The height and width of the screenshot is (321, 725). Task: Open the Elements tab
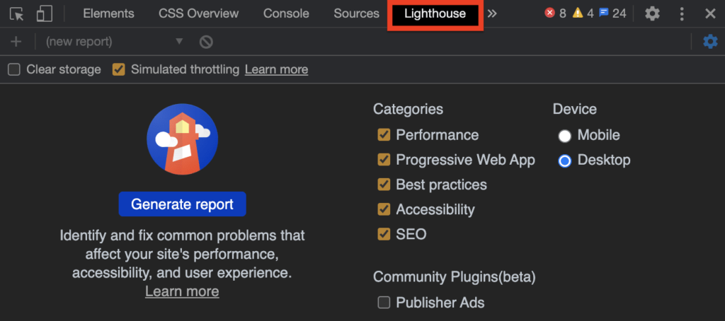click(108, 13)
